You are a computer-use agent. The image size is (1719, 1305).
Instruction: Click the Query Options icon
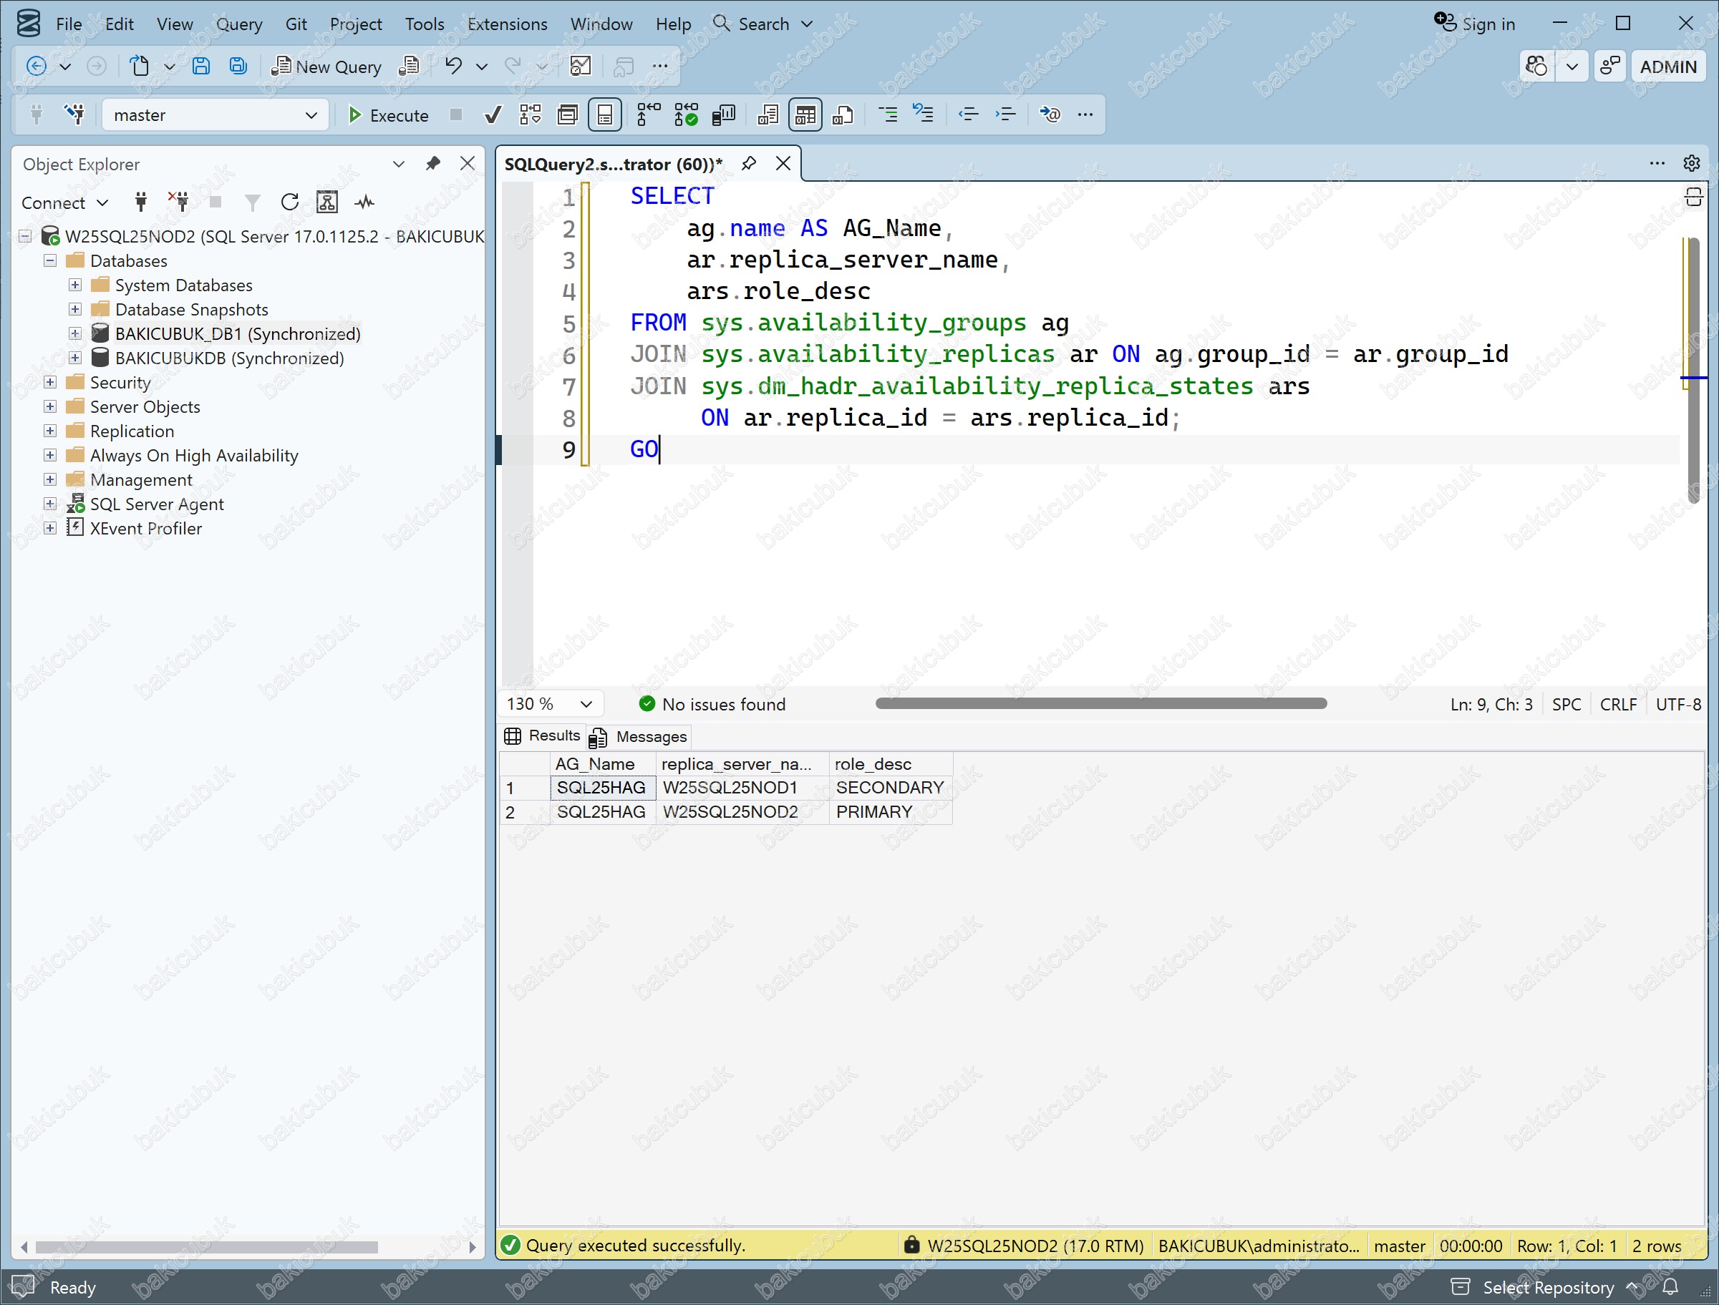567,116
